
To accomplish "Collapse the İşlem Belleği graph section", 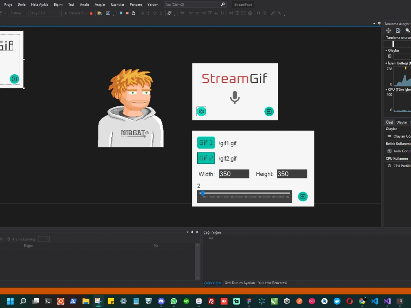I will tap(386, 63).
